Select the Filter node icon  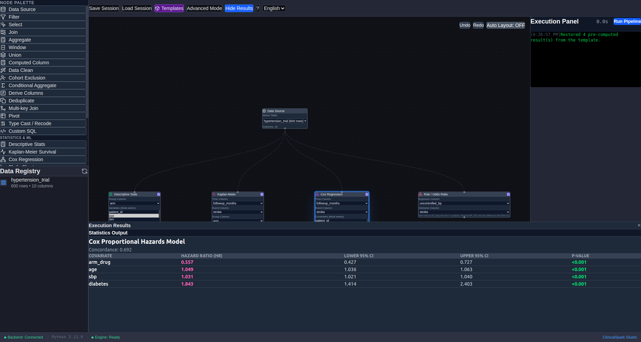(x=3, y=17)
